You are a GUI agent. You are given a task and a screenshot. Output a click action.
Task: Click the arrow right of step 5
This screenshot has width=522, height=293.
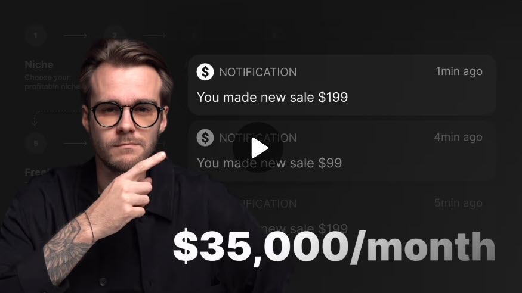click(x=76, y=143)
